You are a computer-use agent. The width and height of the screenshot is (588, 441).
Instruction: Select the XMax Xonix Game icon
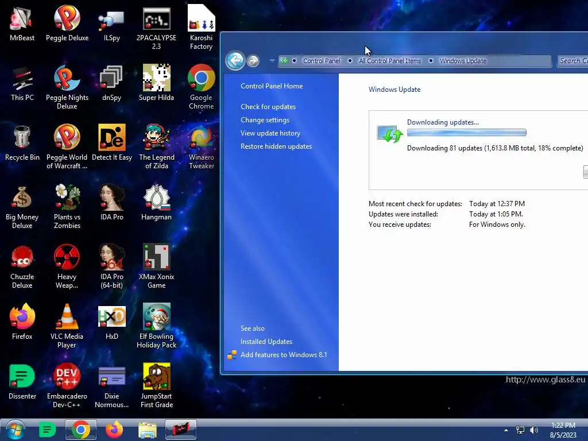coord(156,266)
